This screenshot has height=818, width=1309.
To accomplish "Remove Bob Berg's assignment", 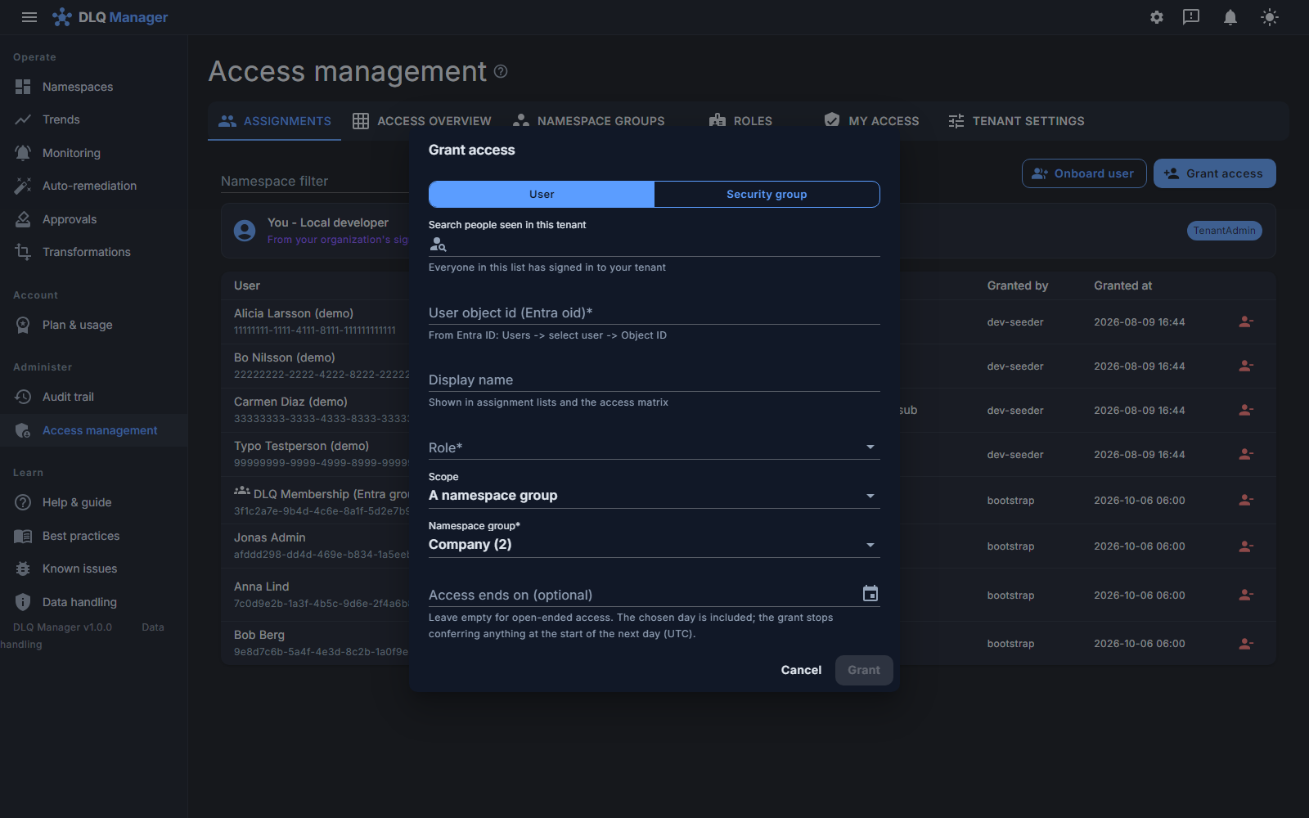I will coord(1246,643).
